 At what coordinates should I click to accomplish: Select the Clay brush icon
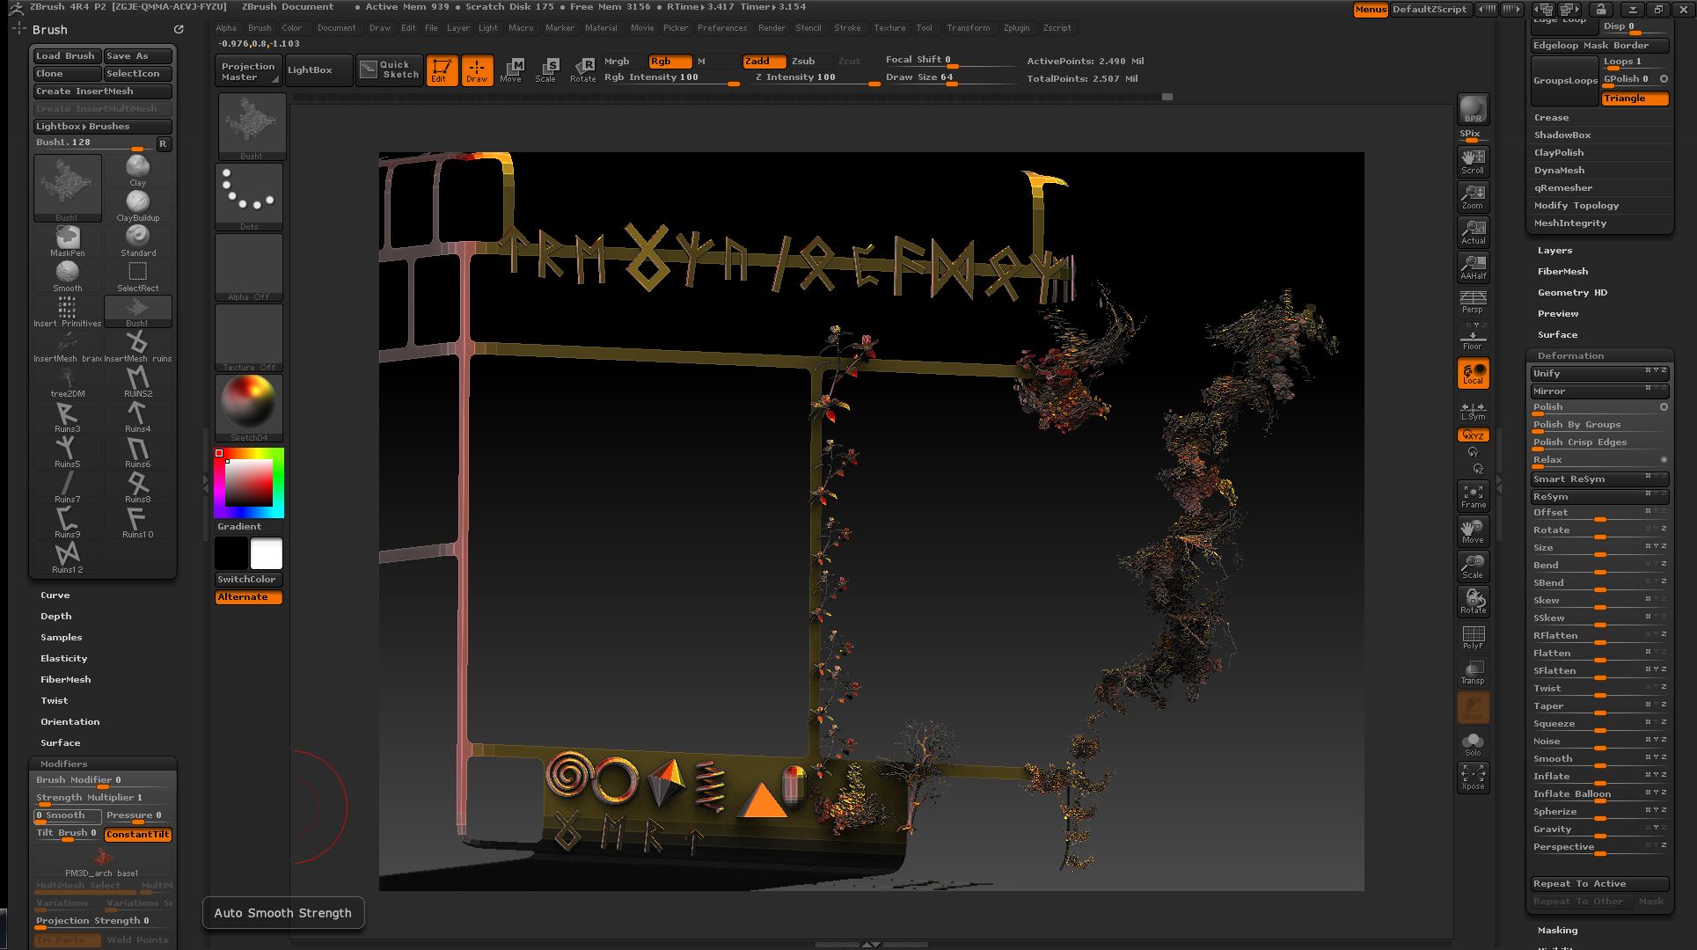(x=137, y=170)
